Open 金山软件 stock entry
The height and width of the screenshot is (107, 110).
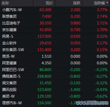click(x=55, y=43)
